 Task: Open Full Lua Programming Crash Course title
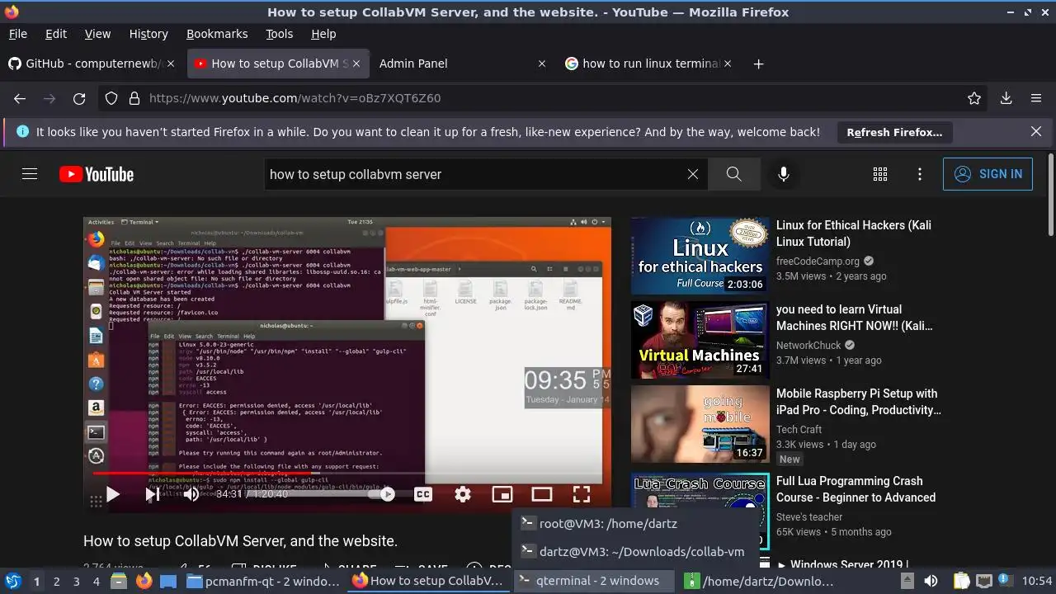856,489
